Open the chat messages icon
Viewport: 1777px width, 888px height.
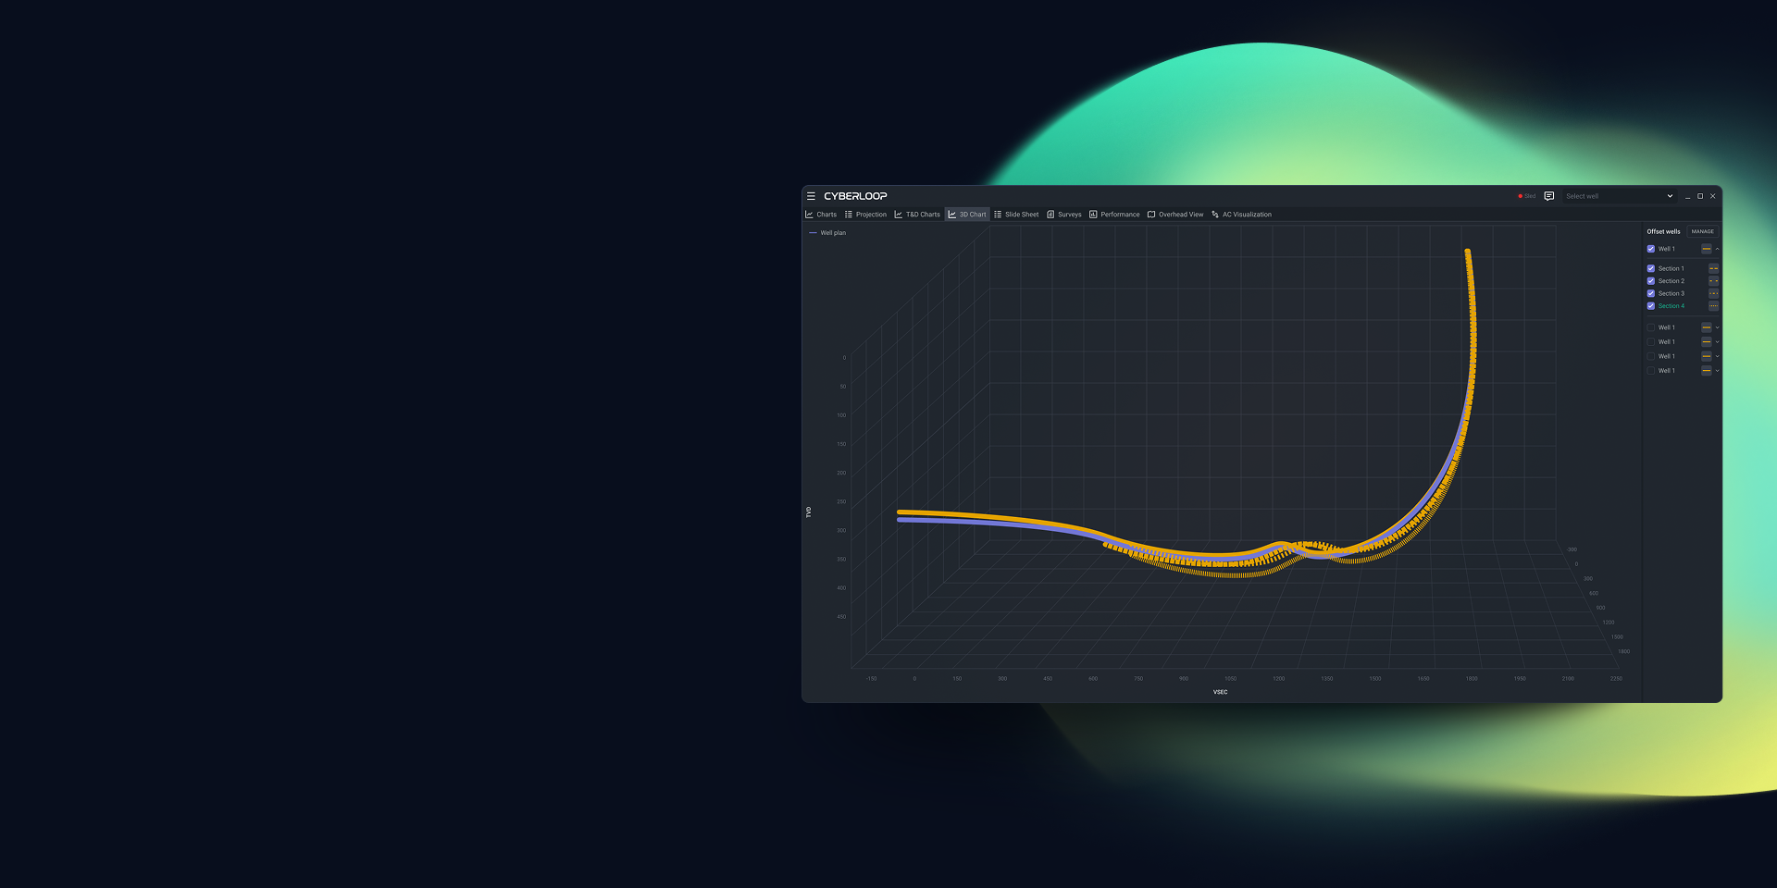point(1549,196)
